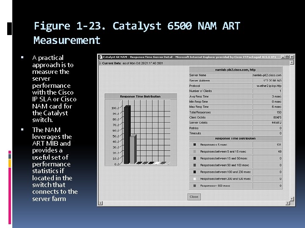Screen dimensions: 305x228
Task: Click the namlab-pik2.cisco.com, http table header
Action: pyautogui.click(x=236, y=70)
